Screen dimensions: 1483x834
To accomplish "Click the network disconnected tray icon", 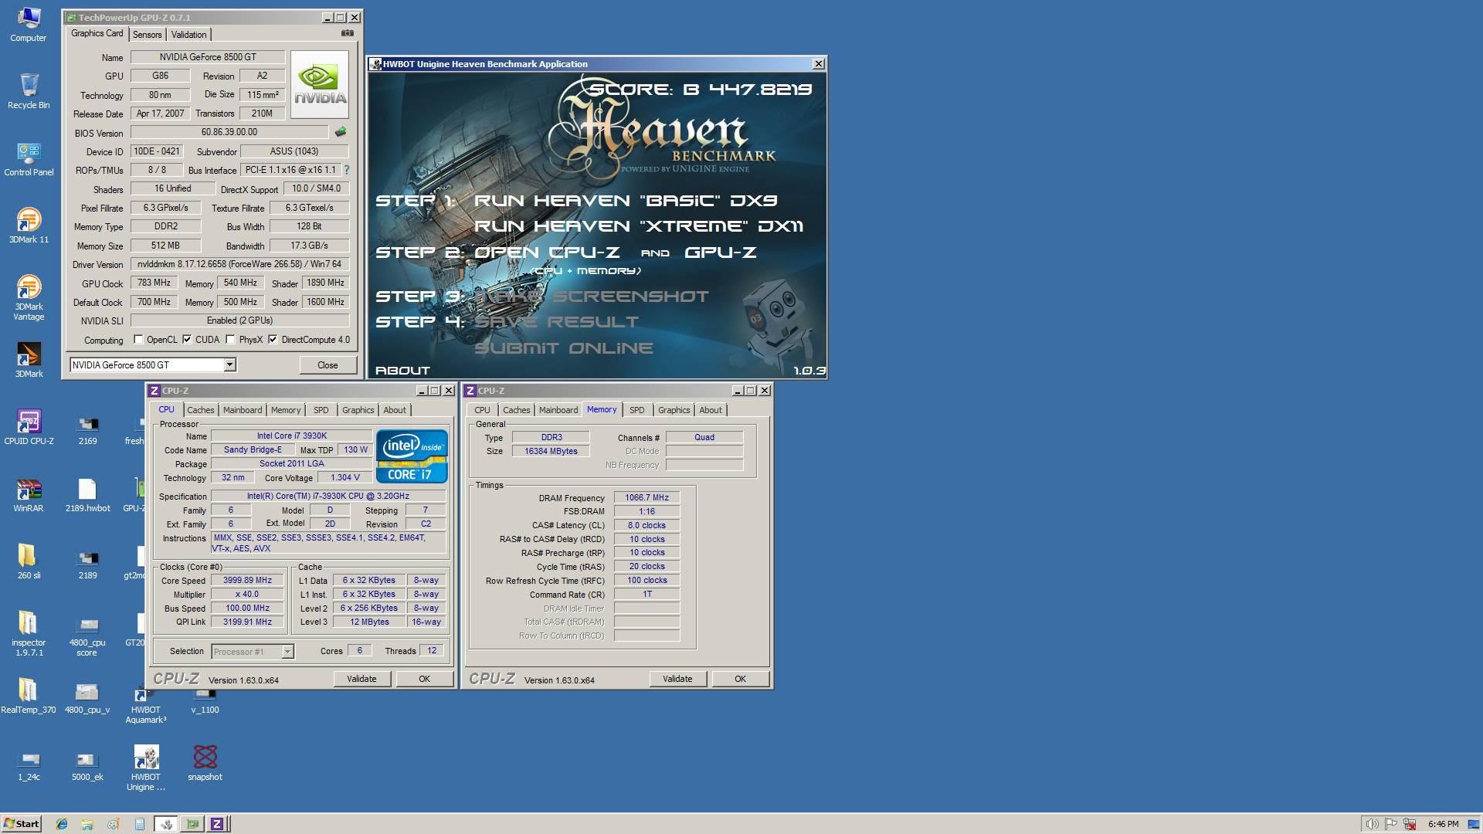I will click(x=1410, y=824).
